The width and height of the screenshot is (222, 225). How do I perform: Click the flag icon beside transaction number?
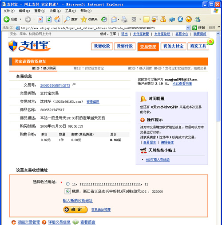tap(74, 85)
